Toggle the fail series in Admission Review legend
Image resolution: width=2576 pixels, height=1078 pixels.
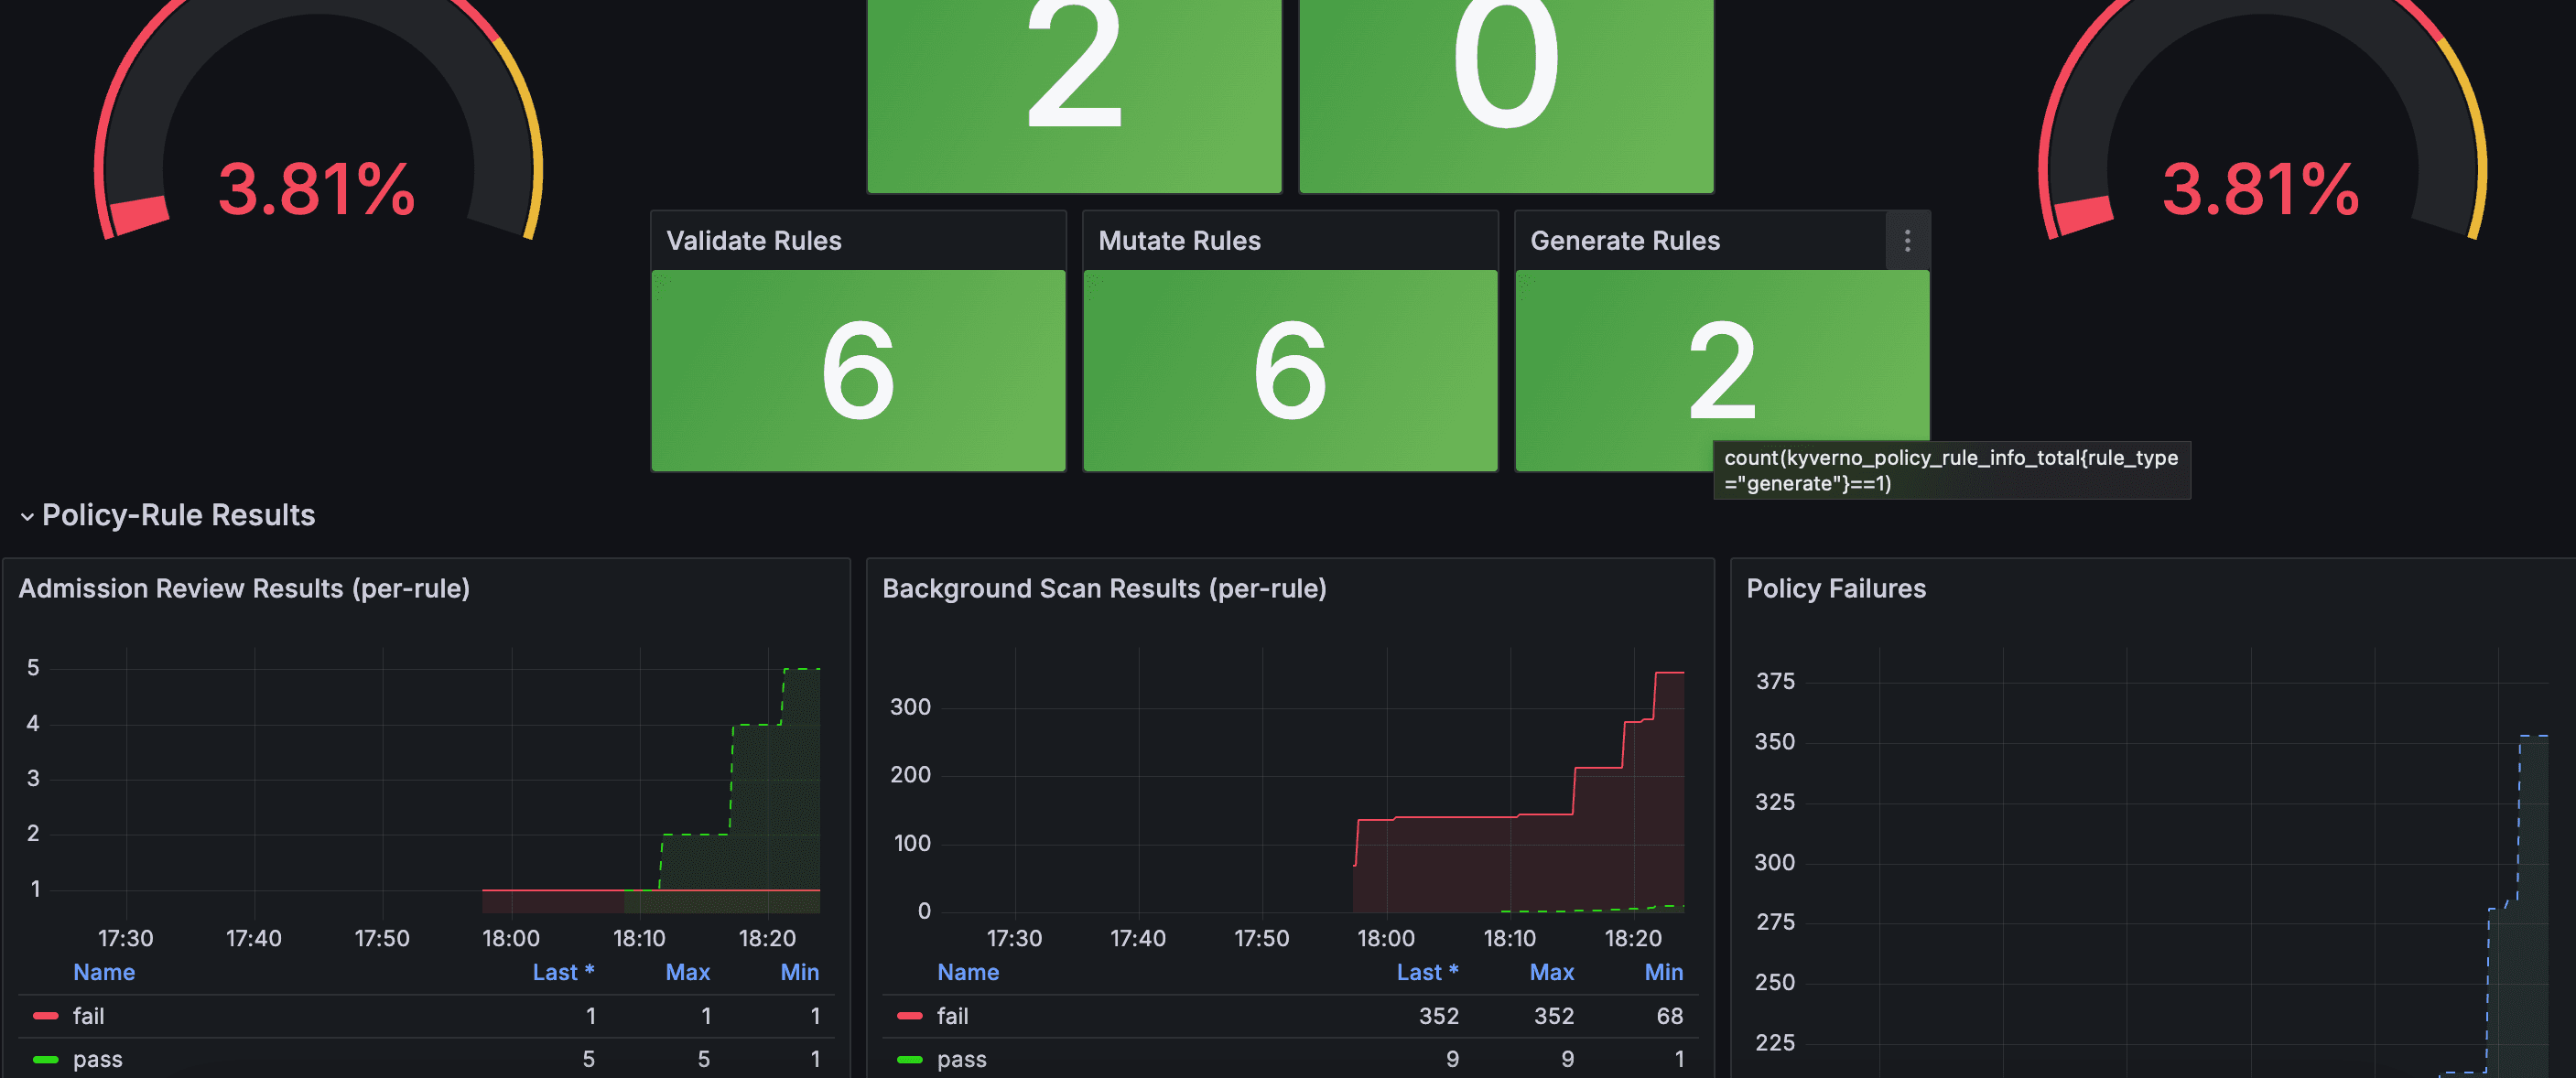point(89,1016)
